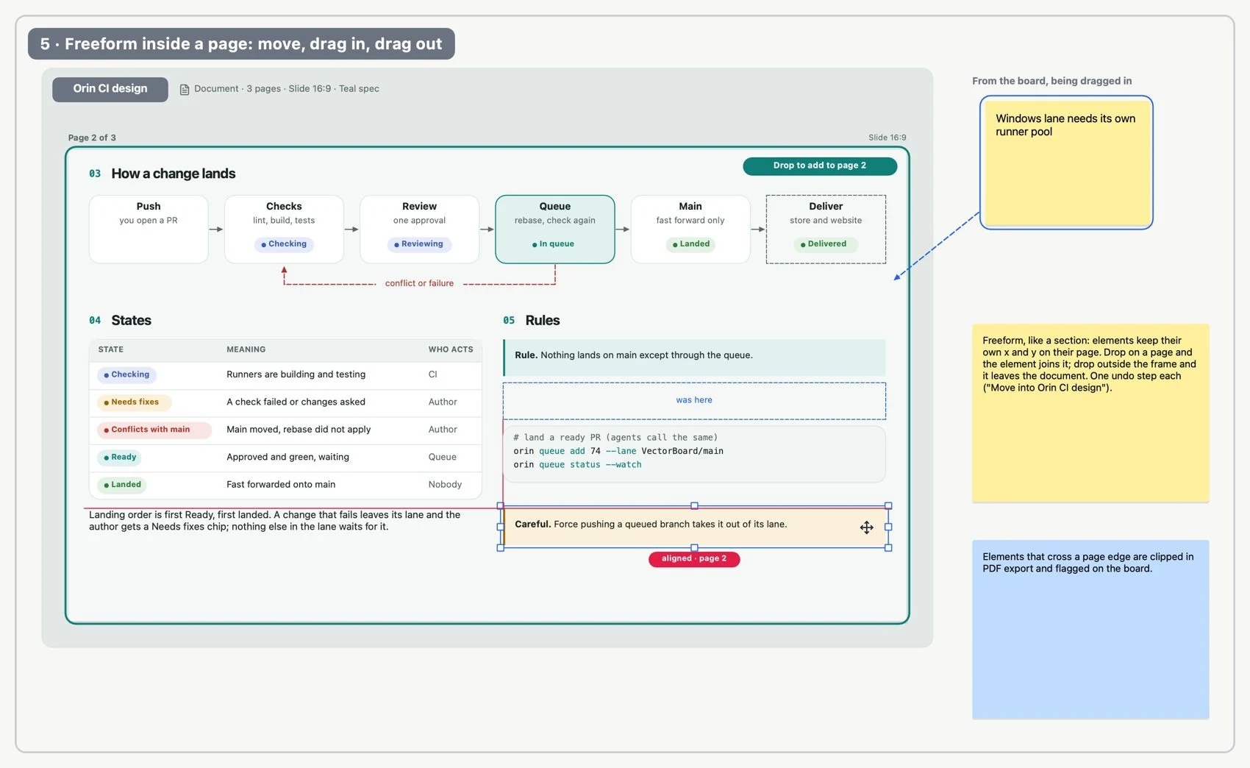
Task: Select the Push step card
Action: pyautogui.click(x=149, y=229)
